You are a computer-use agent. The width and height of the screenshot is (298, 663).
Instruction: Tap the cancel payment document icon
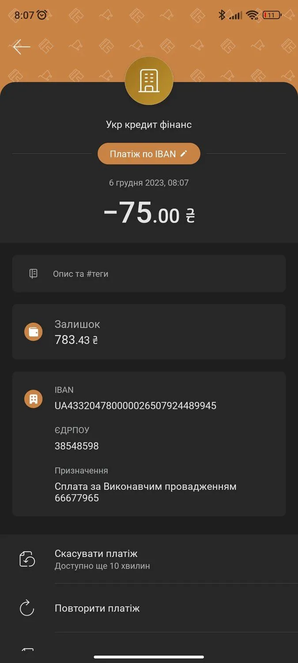coord(26,559)
